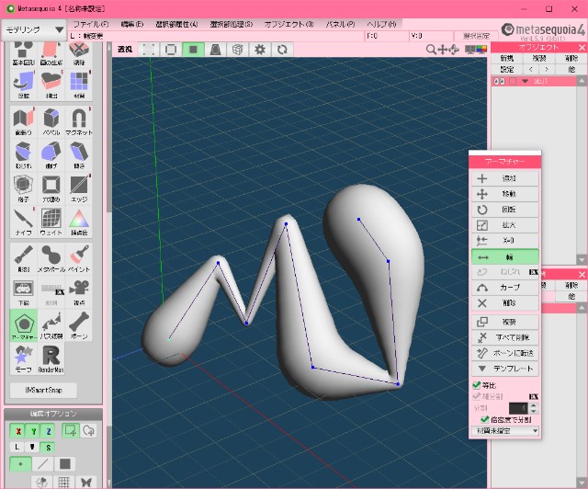
Task: Toggle face (square) selection mode
Action: [x=65, y=464]
